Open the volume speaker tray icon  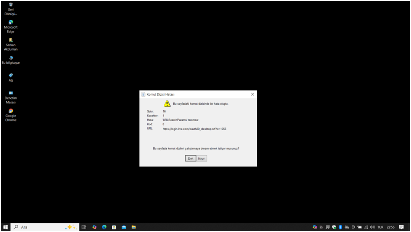372,227
